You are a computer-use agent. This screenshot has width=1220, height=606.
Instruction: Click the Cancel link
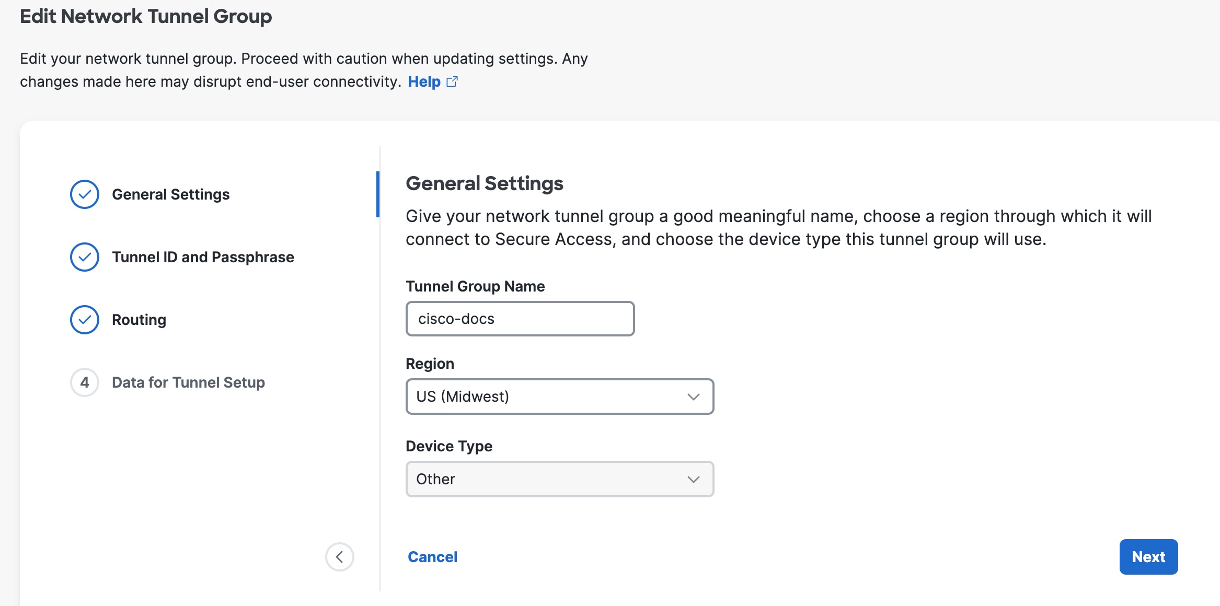coord(432,557)
